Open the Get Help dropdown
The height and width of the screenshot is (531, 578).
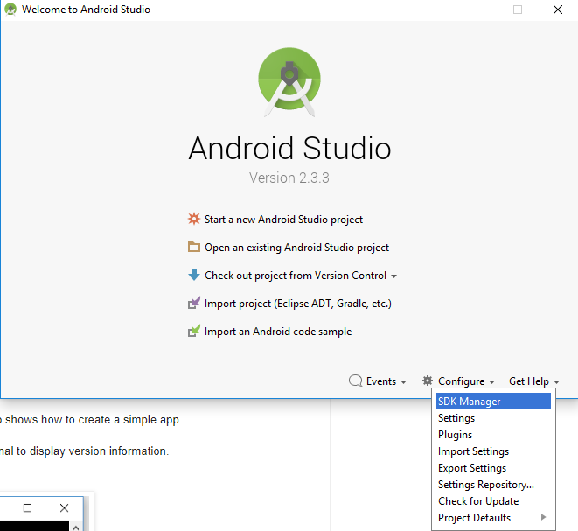(533, 381)
